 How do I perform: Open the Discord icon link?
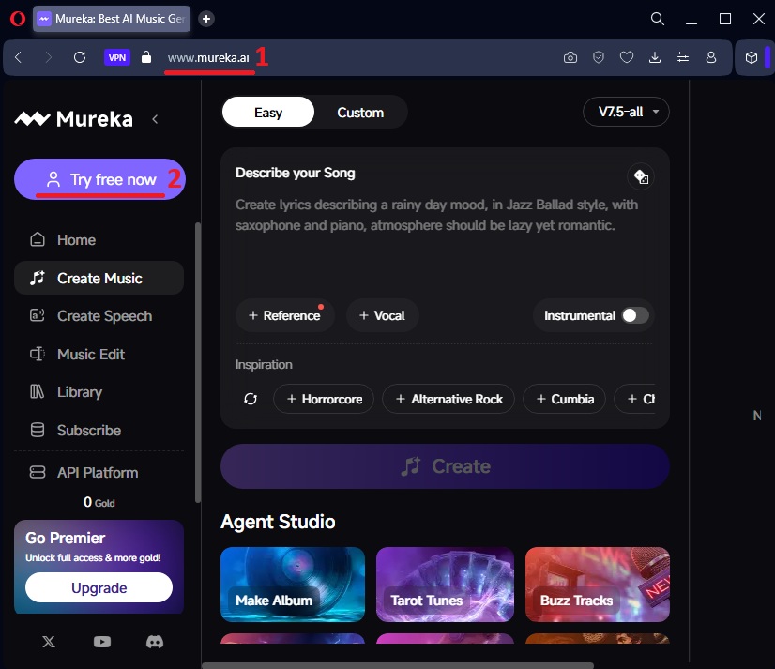tap(155, 642)
